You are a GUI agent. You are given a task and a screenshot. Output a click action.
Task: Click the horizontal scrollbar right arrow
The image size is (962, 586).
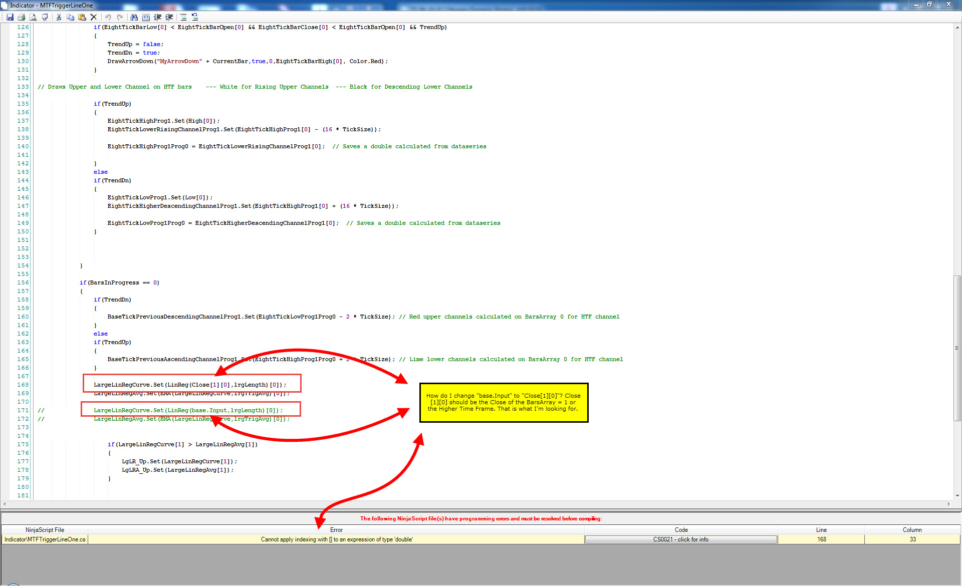948,504
